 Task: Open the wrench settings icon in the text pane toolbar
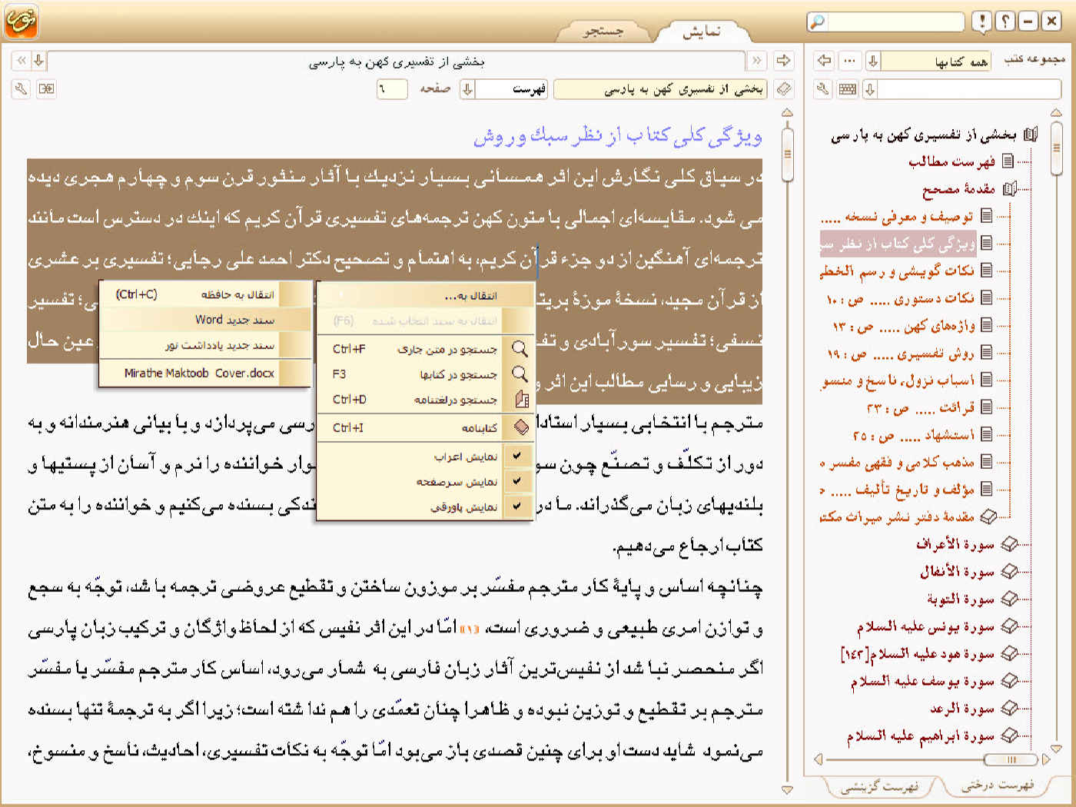click(22, 89)
